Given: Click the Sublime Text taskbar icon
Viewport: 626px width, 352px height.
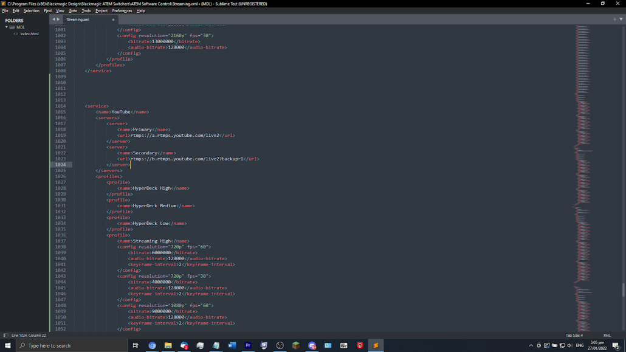Looking at the screenshot, I should [x=376, y=345].
